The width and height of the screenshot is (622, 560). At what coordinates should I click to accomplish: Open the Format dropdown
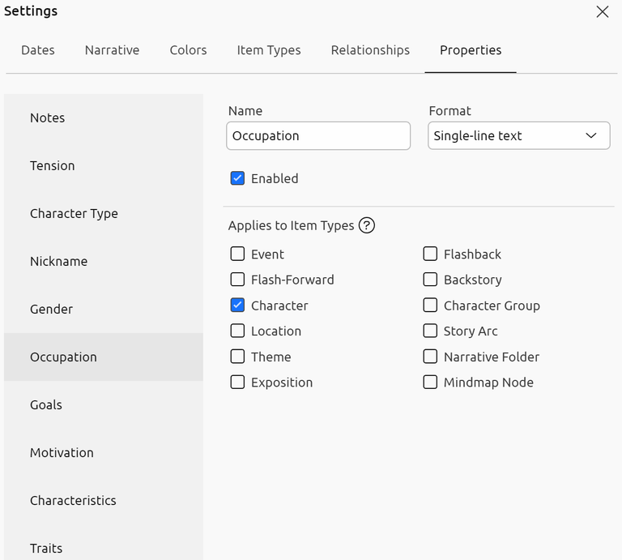pos(518,136)
